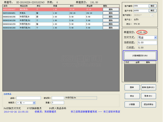Click the bill number XS-20100226-2203182343

tap(30, 2)
